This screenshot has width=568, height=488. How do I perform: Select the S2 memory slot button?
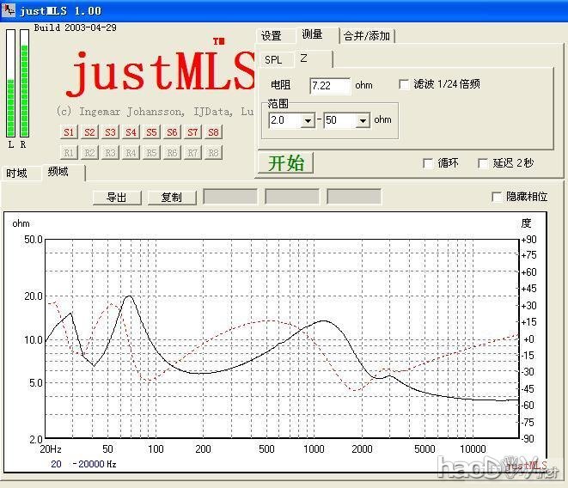[x=89, y=132]
